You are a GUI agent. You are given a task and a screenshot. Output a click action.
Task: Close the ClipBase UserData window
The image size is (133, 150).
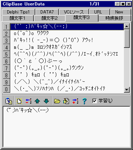(129, 4)
